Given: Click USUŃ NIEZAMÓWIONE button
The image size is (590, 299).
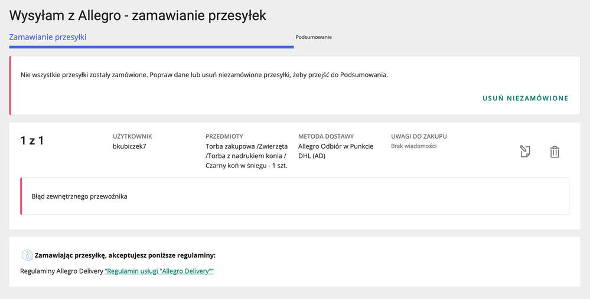Looking at the screenshot, I should pyautogui.click(x=525, y=98).
